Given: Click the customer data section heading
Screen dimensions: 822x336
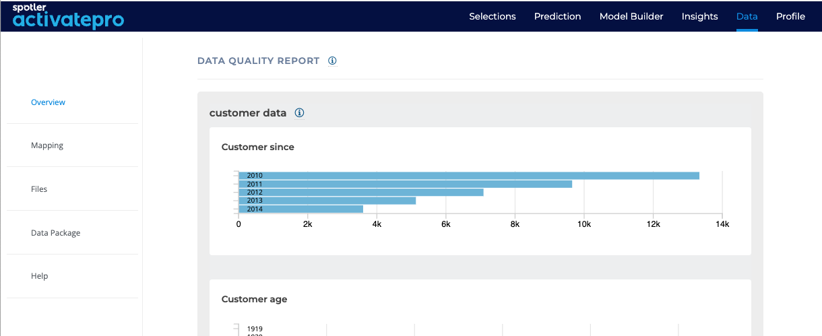Looking at the screenshot, I should [x=248, y=113].
